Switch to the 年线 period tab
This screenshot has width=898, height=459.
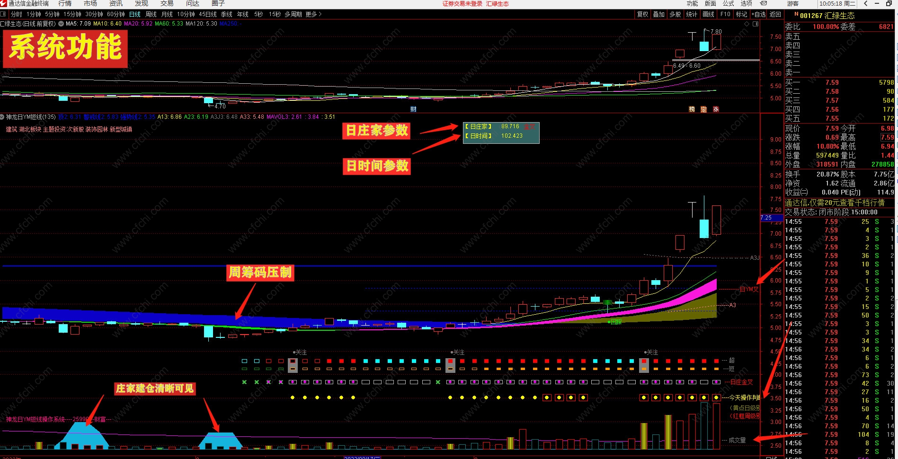click(x=243, y=14)
